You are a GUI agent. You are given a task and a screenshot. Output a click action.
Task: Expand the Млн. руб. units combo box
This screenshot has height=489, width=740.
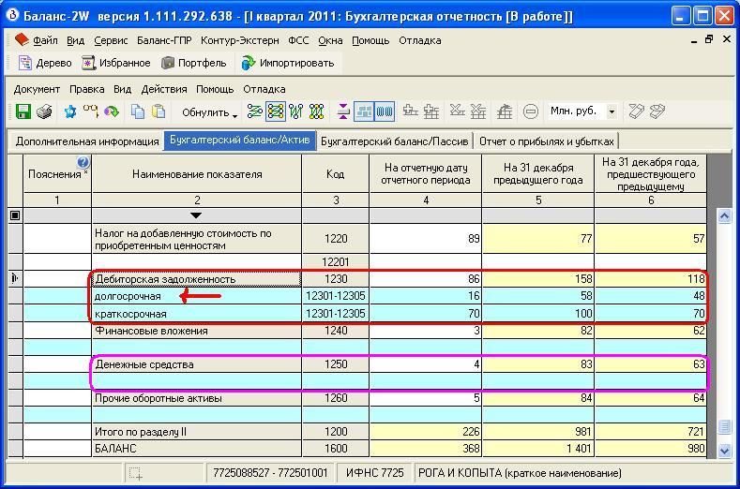612,111
